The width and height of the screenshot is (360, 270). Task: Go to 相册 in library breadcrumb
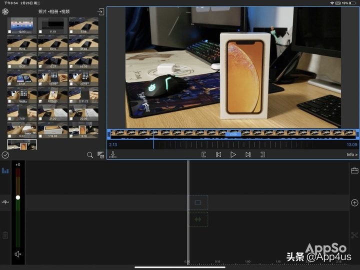point(54,11)
